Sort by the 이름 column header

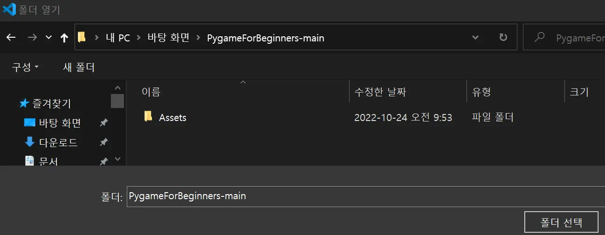point(238,92)
